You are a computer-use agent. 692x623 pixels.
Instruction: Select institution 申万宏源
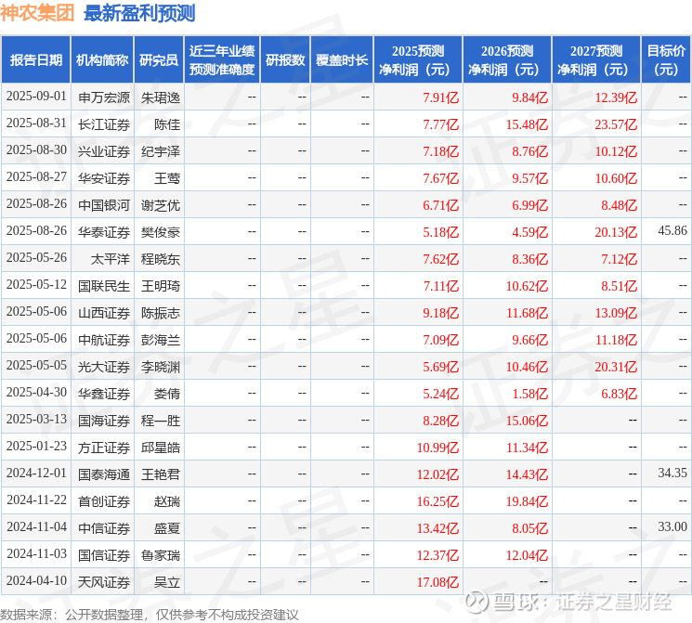[x=104, y=97]
